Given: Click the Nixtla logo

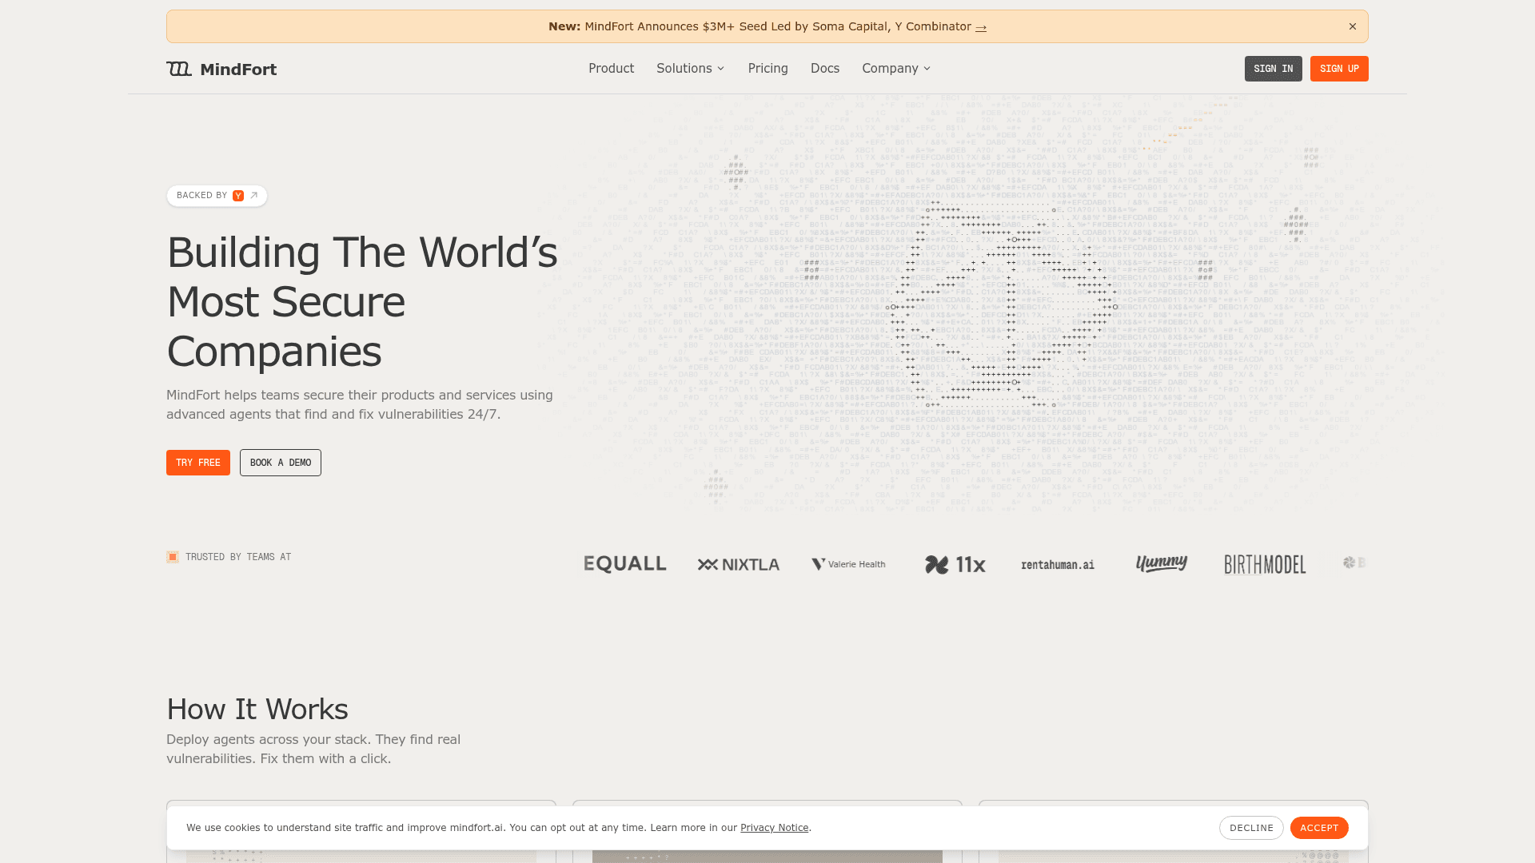Looking at the screenshot, I should pyautogui.click(x=739, y=565).
